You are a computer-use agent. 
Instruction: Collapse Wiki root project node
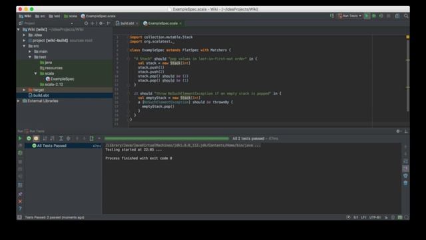(19, 29)
